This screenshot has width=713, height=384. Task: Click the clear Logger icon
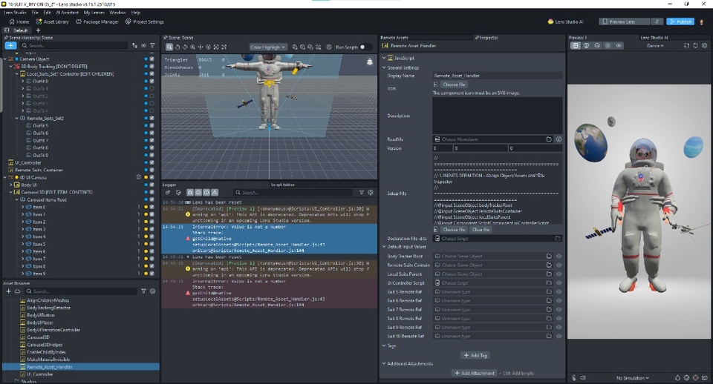168,192
